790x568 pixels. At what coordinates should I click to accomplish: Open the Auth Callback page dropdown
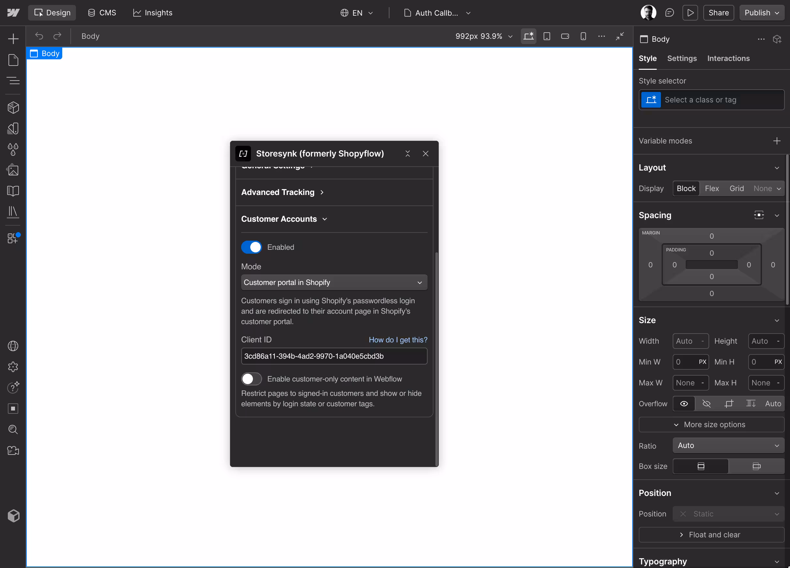click(x=437, y=13)
